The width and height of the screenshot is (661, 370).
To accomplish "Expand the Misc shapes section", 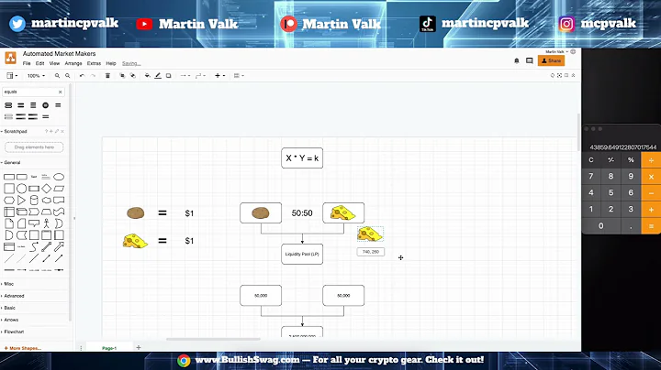I will coord(7,284).
